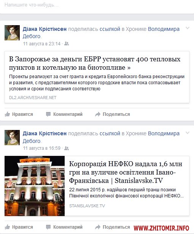This screenshot has width=194, height=234.
Task: Click audience friends icon beside 23:14 timestamp
Action: click(67, 43)
